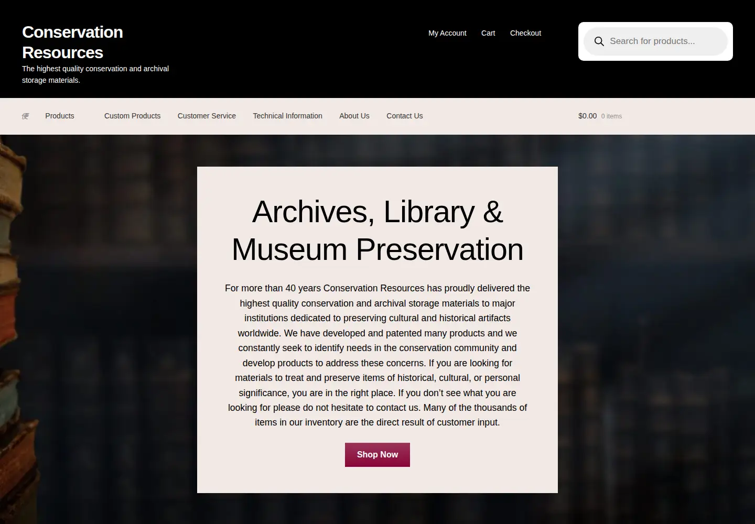
Task: Focus the Search for products field
Action: (655, 41)
